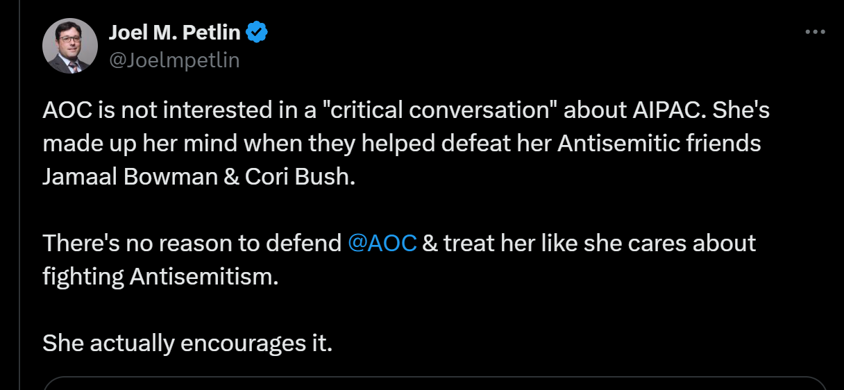This screenshot has width=844, height=390.
Task: Follow the blue @AOC mention link
Action: [x=382, y=244]
